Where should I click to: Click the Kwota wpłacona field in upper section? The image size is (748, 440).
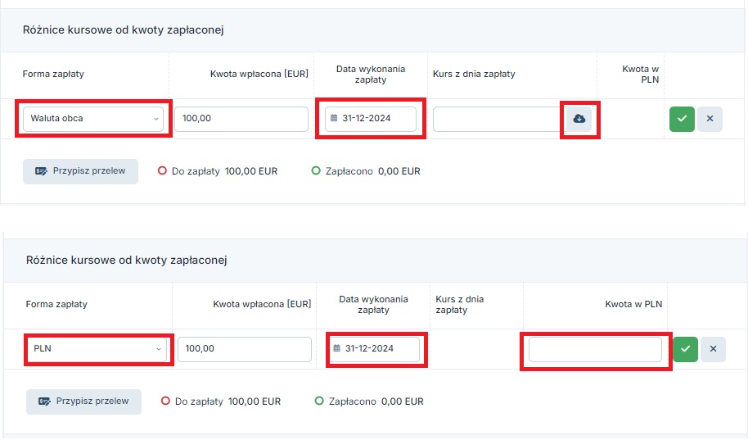[241, 119]
